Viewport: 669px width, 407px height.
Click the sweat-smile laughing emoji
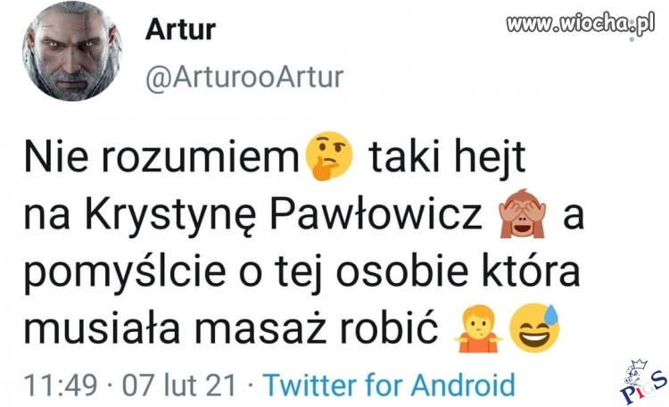535,328
